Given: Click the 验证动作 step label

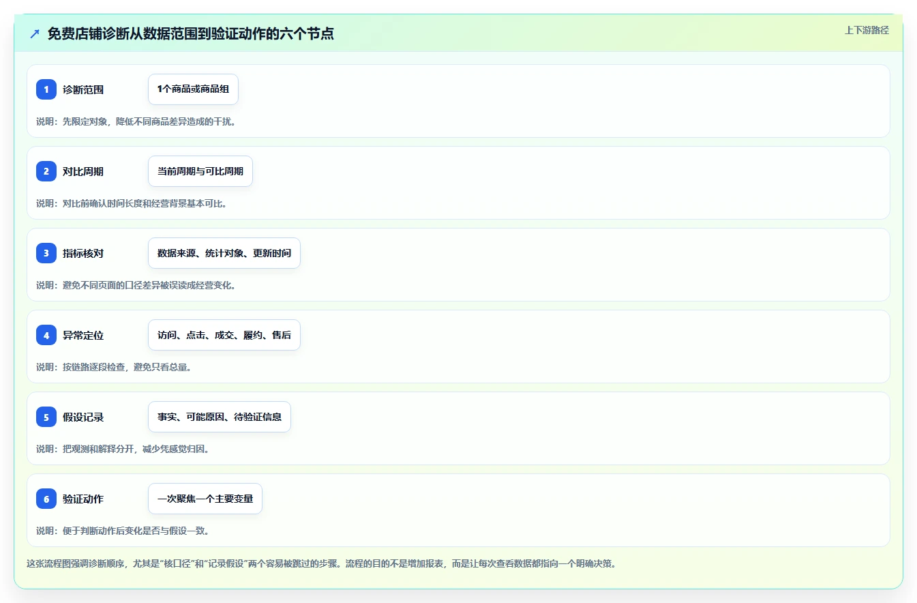Looking at the screenshot, I should coord(83,499).
